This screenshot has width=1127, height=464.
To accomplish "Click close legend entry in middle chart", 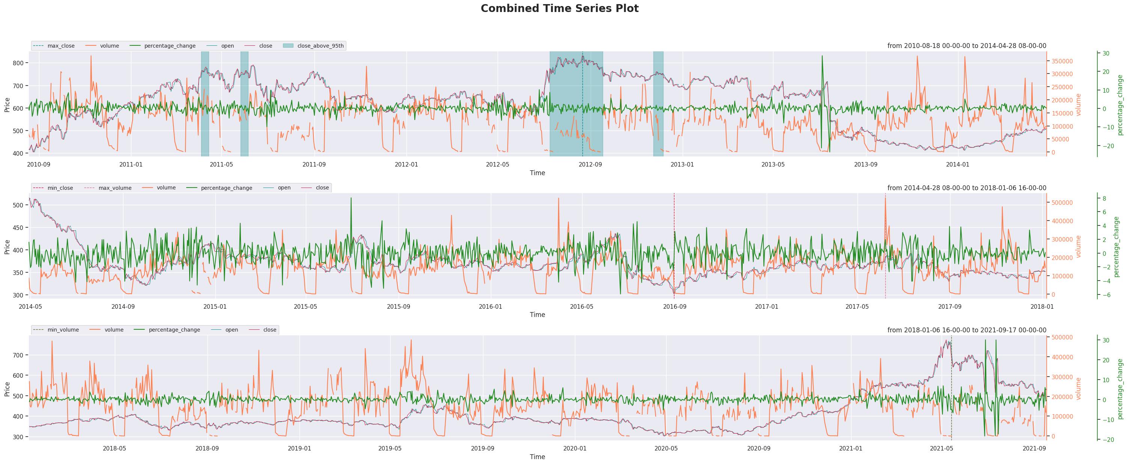I will pos(322,188).
